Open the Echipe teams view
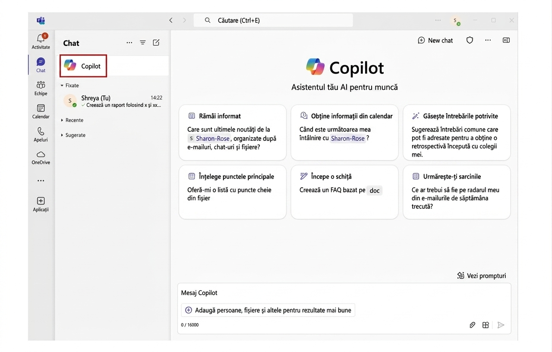Image resolution: width=552 pixels, height=352 pixels. [41, 88]
